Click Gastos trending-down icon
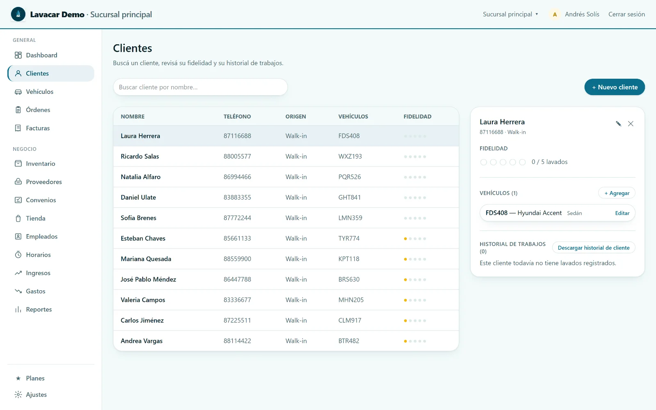656x410 pixels. pos(18,291)
